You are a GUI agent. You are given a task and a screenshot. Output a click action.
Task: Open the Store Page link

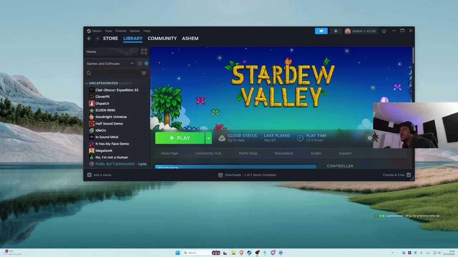(169, 153)
